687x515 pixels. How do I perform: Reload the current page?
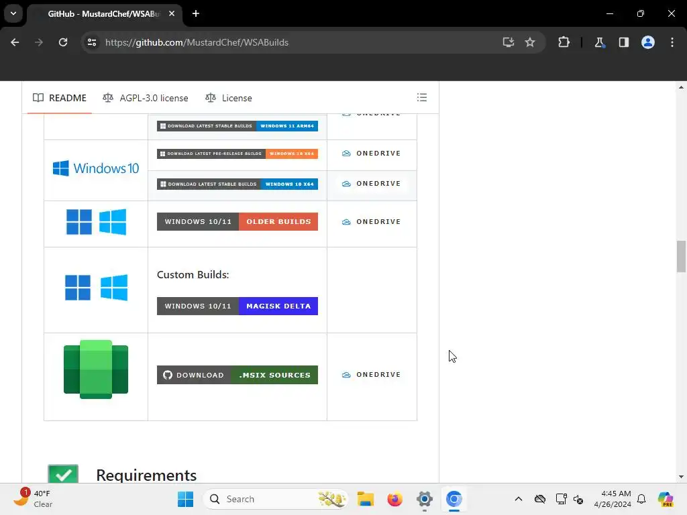63,42
